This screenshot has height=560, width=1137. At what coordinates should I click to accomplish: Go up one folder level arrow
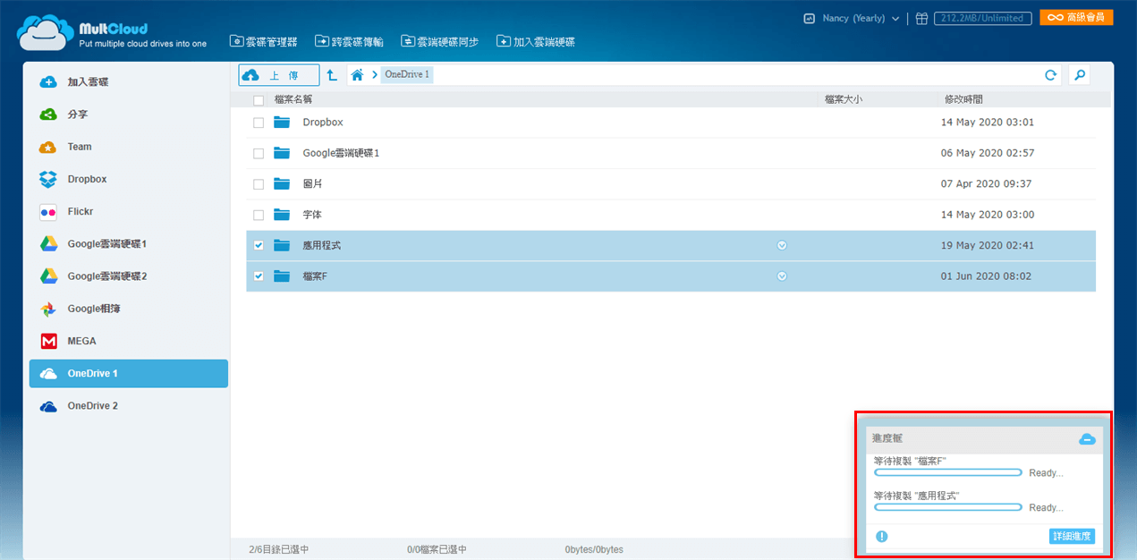pos(332,75)
